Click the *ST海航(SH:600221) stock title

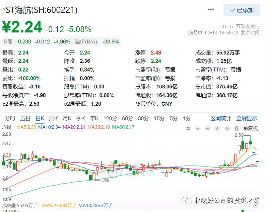coord(40,10)
